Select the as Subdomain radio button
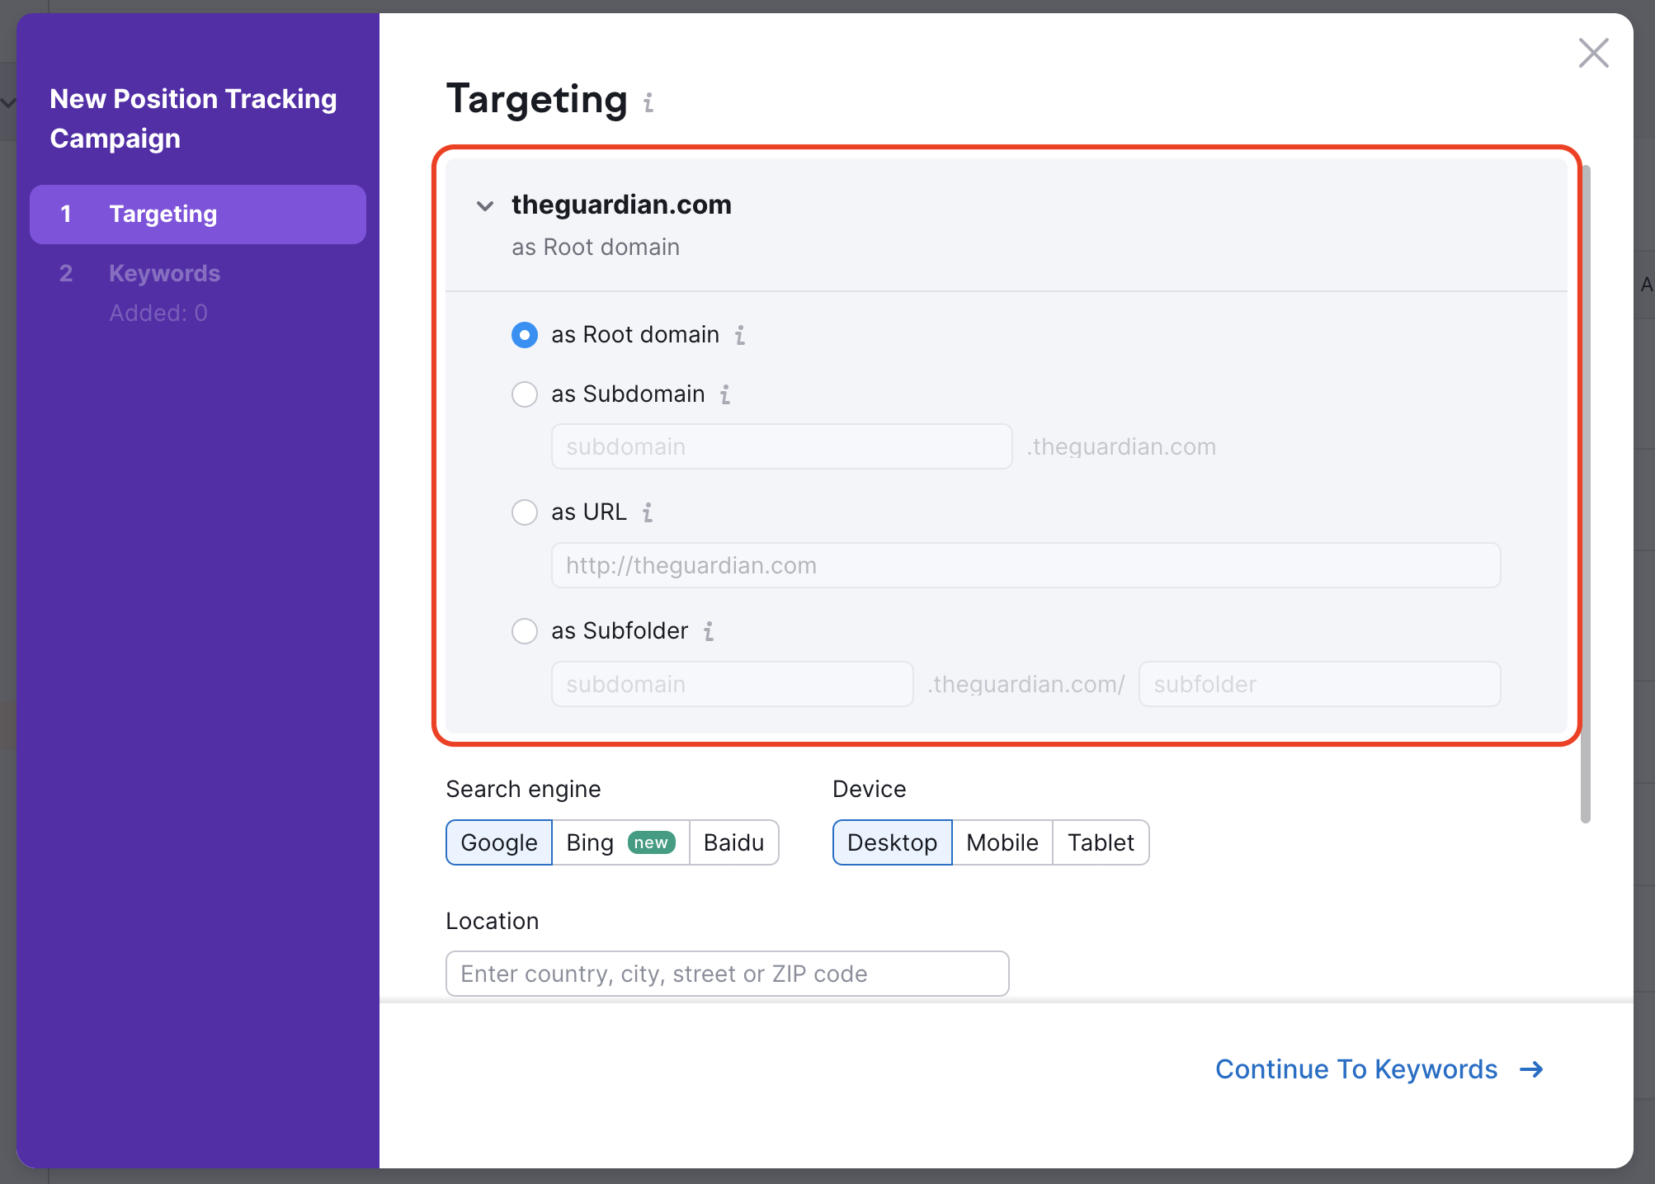Screen dimensions: 1655x1184 coord(525,394)
